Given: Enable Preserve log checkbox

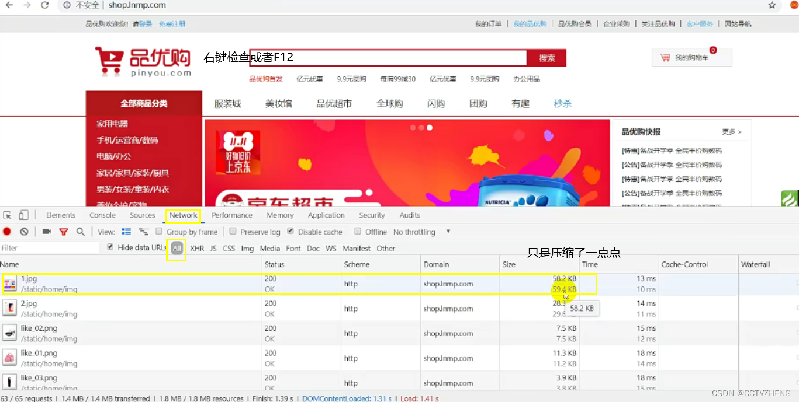Looking at the screenshot, I should (x=233, y=232).
